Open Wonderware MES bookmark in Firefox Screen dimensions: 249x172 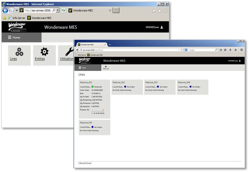click(x=95, y=55)
